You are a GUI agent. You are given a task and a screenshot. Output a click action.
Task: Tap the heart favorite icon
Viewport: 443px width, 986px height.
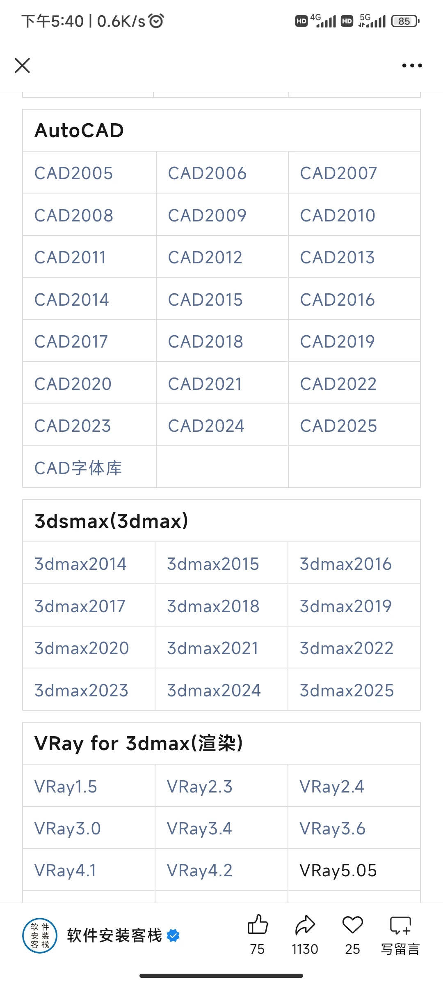(x=353, y=925)
